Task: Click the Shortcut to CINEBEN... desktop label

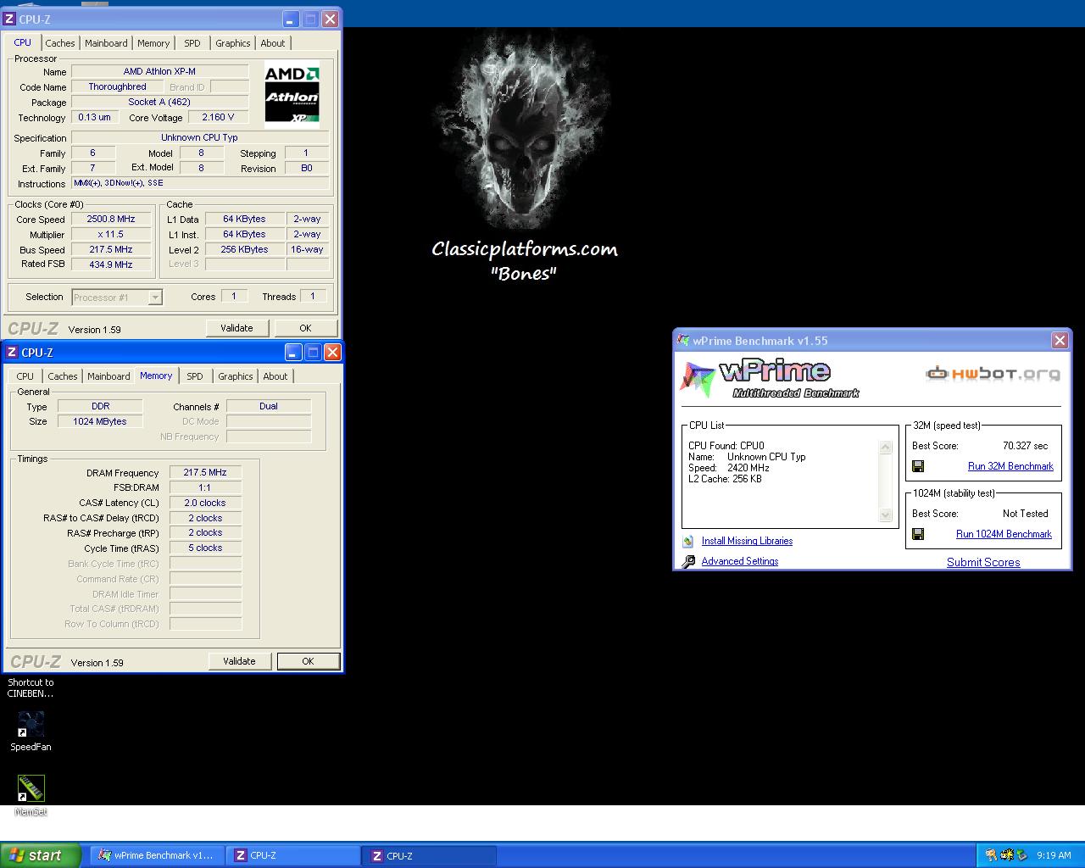Action: coord(31,687)
